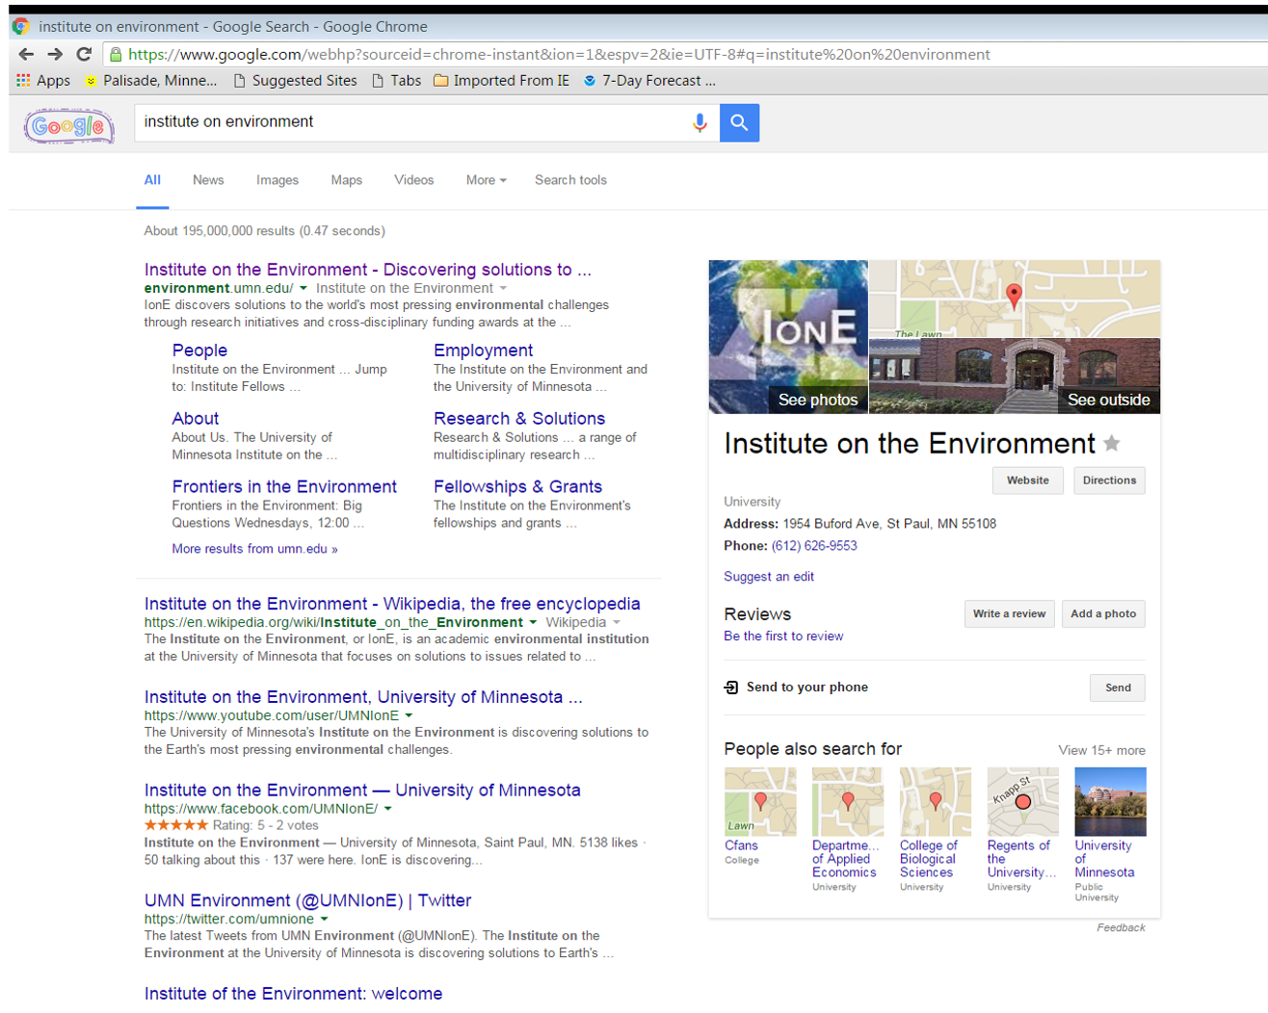Image resolution: width=1268 pixels, height=1013 pixels.
Task: Open the People sitelink
Action: tap(199, 351)
